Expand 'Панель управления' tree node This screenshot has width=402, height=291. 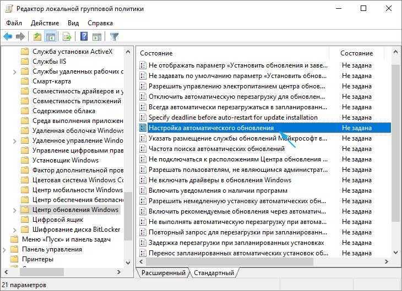coord(4,250)
